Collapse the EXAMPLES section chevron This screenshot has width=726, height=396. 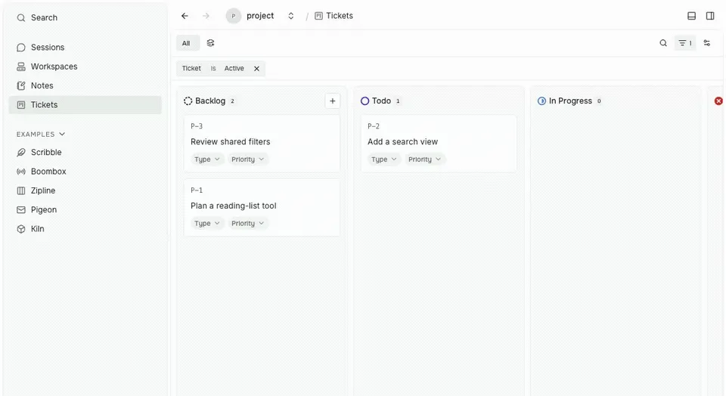pyautogui.click(x=62, y=135)
